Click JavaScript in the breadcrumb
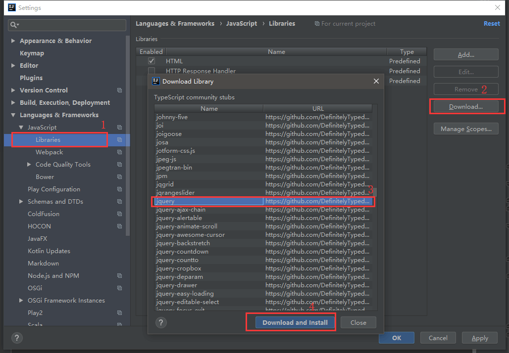509x353 pixels. point(242,24)
